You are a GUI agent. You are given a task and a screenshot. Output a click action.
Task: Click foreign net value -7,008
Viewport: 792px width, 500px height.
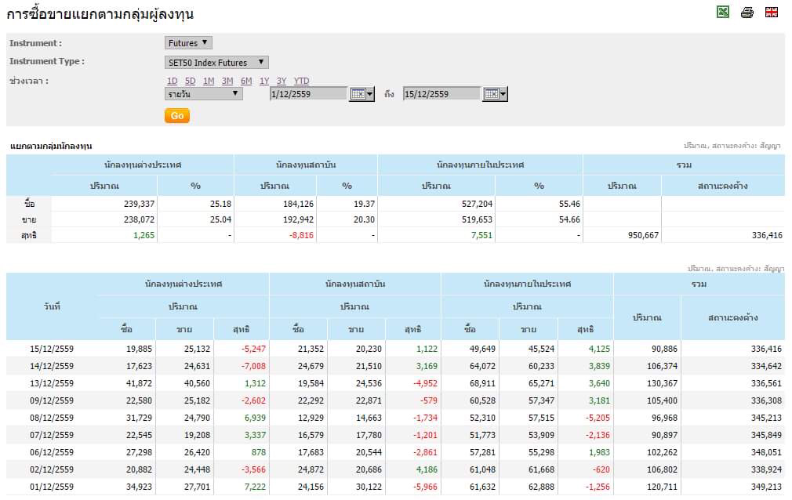[x=253, y=366]
